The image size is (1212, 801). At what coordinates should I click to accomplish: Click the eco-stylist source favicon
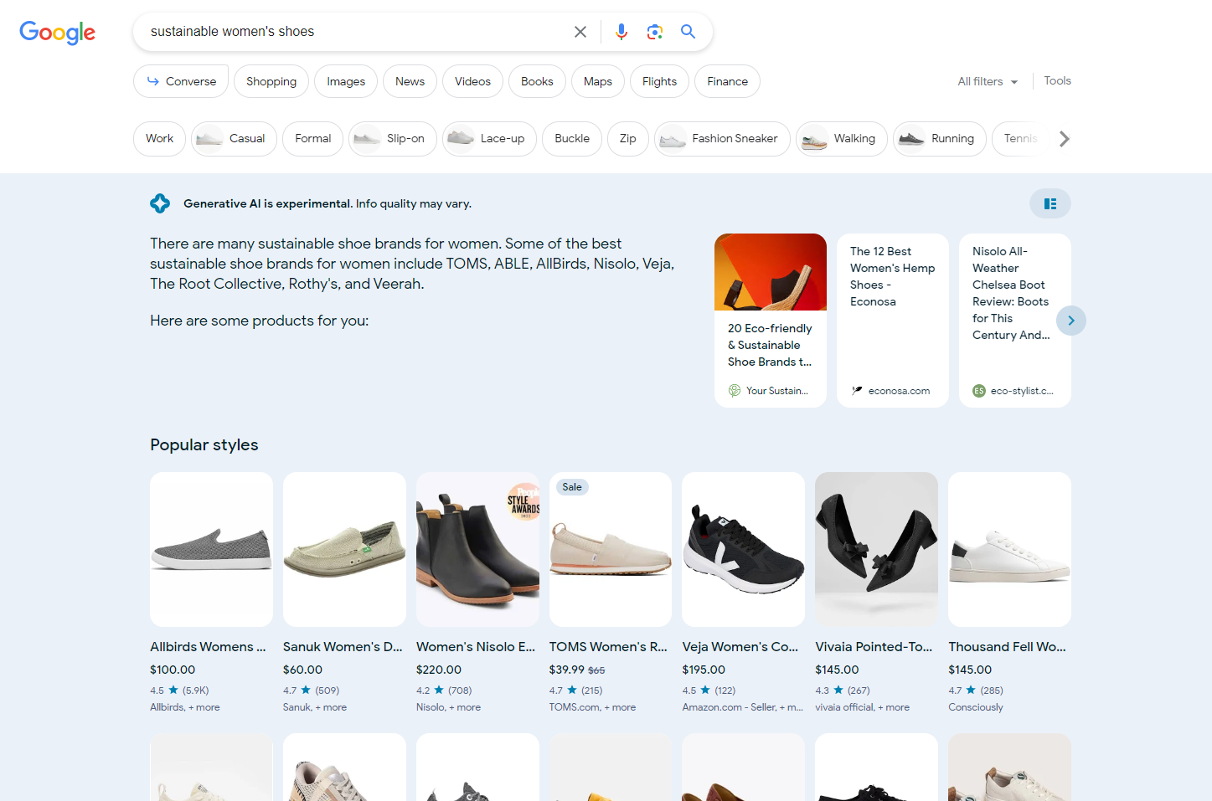[979, 391]
